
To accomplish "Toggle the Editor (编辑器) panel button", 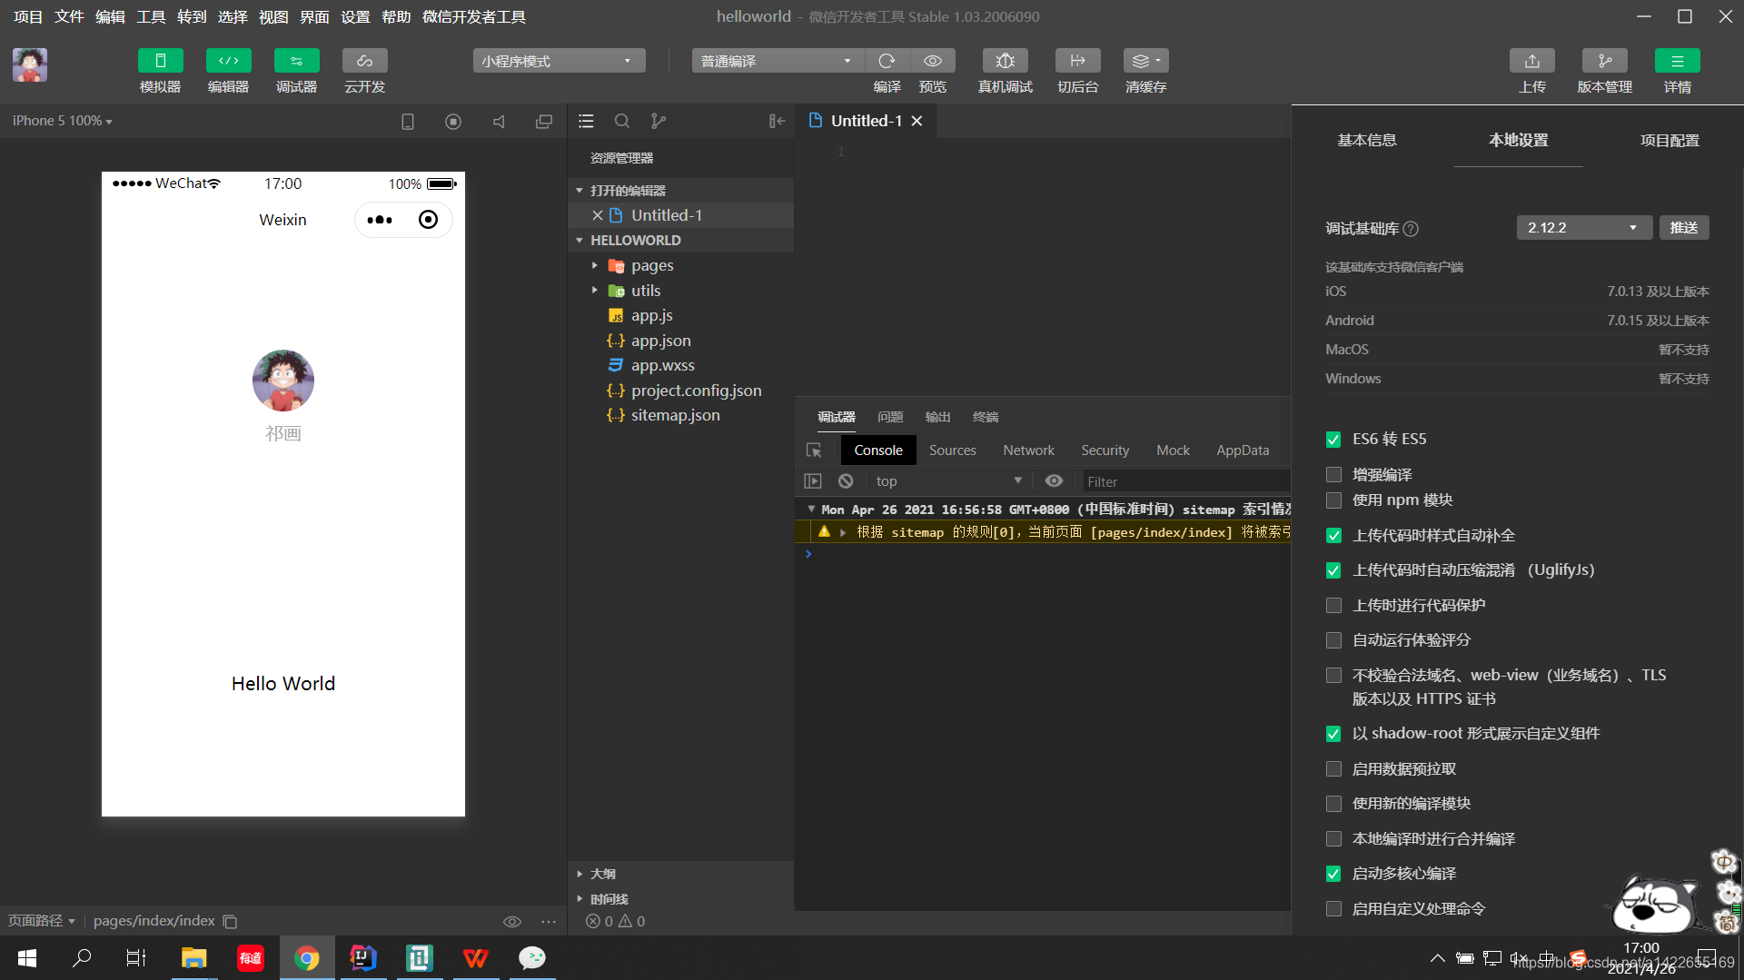I will tap(228, 61).
